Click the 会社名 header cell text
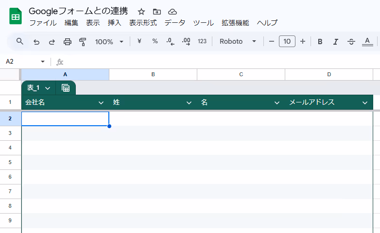Image resolution: width=380 pixels, height=233 pixels. (x=35, y=102)
